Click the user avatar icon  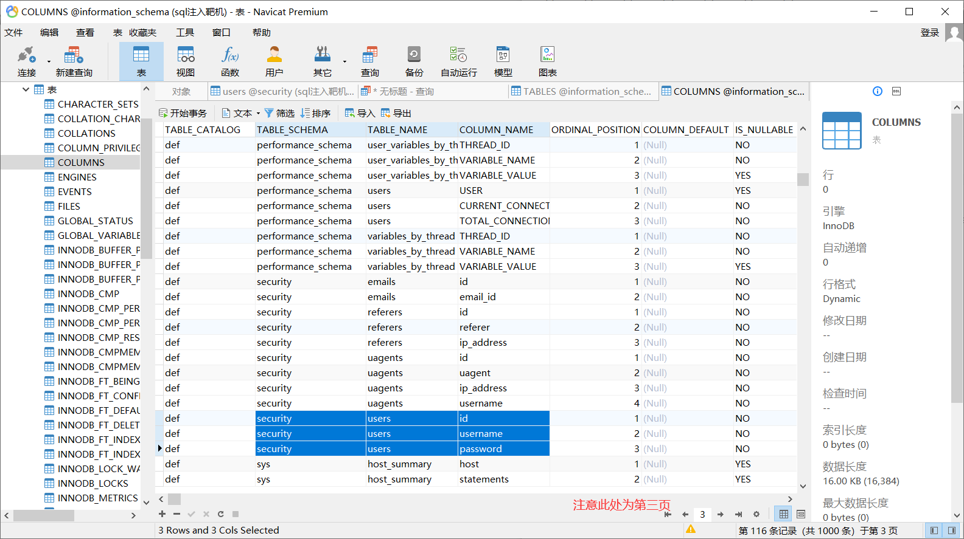(954, 32)
